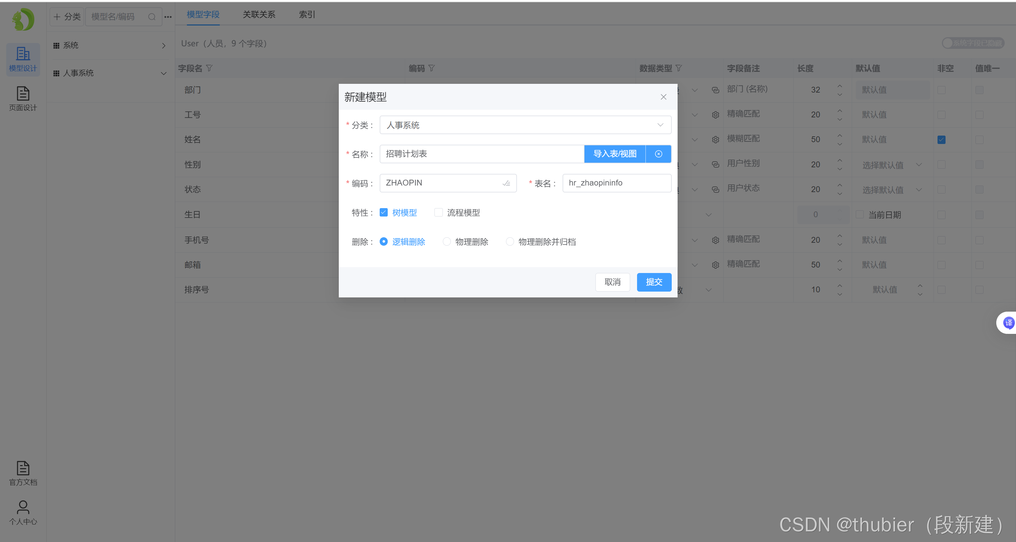Open the three-dots more menu
The image size is (1016, 542).
(x=168, y=17)
